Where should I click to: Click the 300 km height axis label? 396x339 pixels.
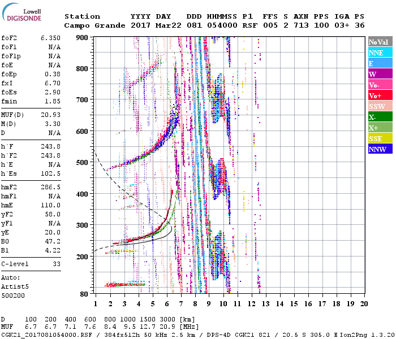coord(82,225)
